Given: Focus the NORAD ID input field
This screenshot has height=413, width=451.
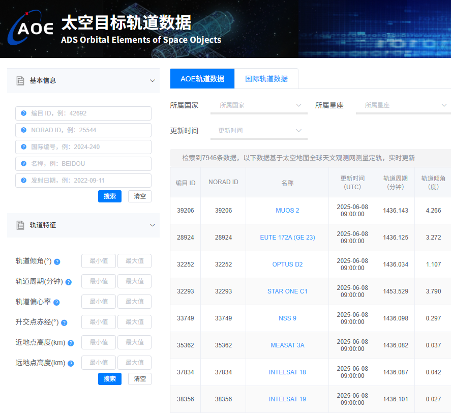Looking at the screenshot, I should pos(83,130).
